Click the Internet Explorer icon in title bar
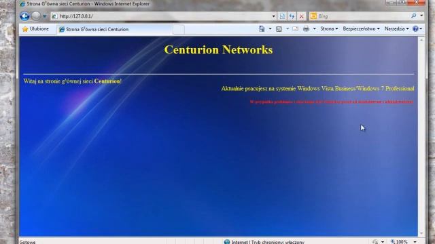 pos(22,4)
